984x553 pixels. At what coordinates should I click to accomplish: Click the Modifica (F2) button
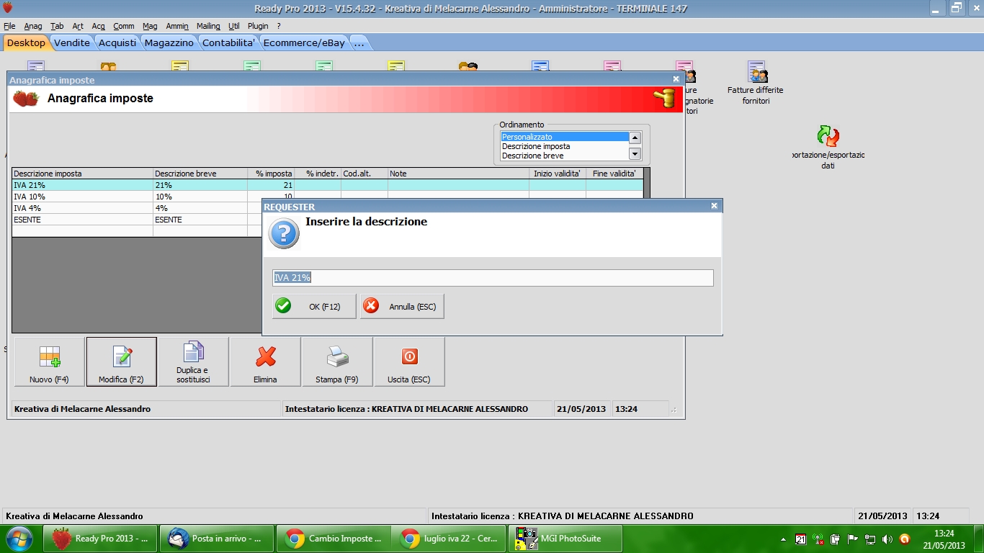(122, 361)
